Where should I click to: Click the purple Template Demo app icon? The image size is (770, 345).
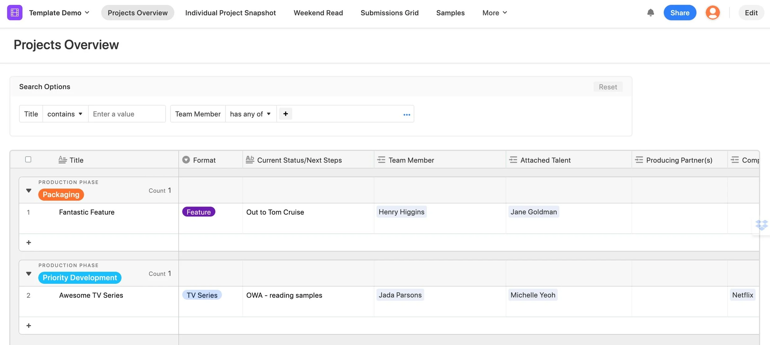click(x=14, y=13)
